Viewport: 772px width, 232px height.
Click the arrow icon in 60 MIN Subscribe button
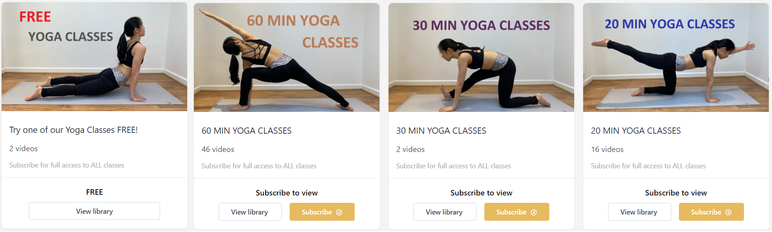(x=339, y=212)
